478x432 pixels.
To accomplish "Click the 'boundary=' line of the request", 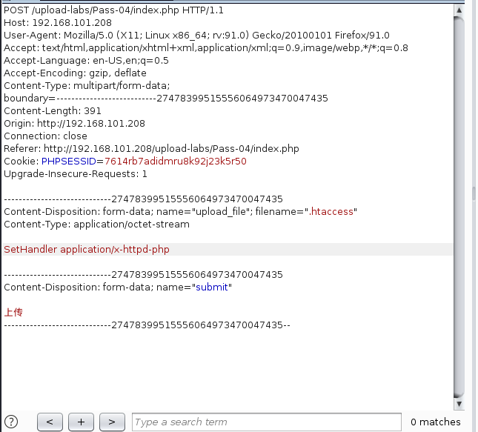I will coord(166,99).
